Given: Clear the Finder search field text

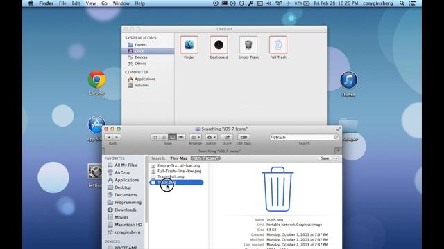Looking at the screenshot, I should coord(336,137).
